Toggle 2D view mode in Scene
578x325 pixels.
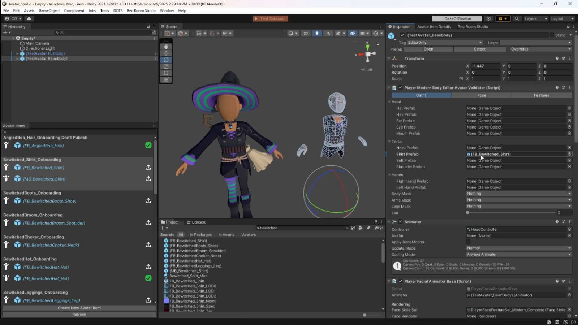[306, 33]
